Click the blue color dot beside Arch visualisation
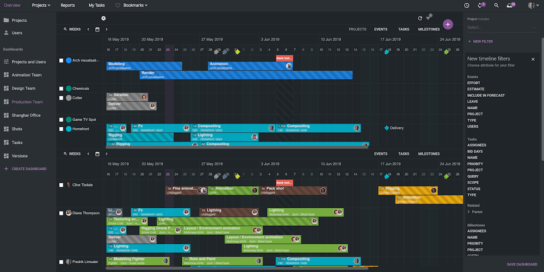544x272 pixels. coord(69,60)
